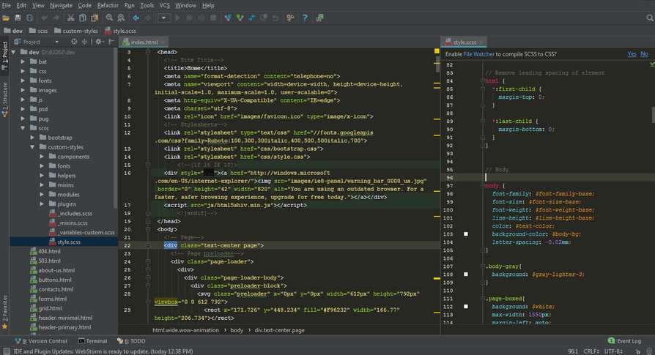Image resolution: width=655 pixels, height=355 pixels.
Task: Click Yes in the File Watcher notification
Action: (x=632, y=54)
